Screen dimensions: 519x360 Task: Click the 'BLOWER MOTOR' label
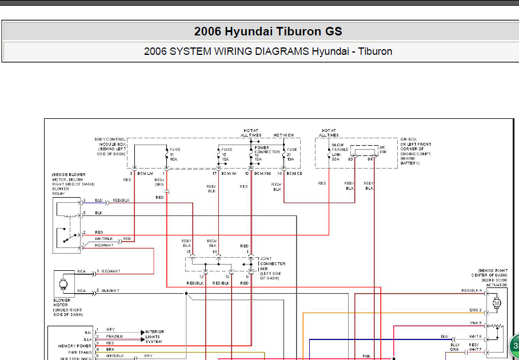coord(61,303)
